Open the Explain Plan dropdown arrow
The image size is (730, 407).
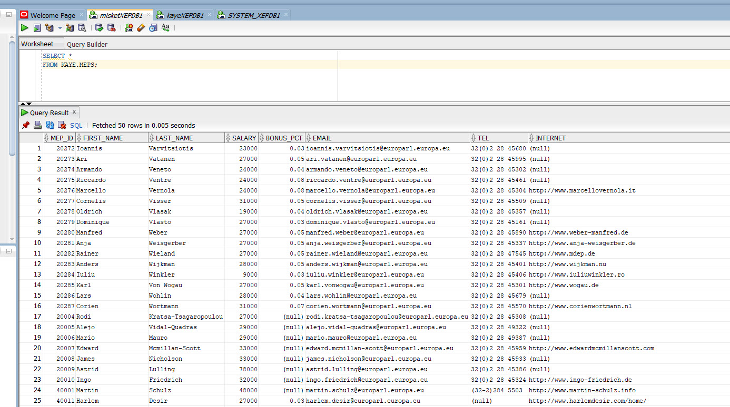[60, 28]
